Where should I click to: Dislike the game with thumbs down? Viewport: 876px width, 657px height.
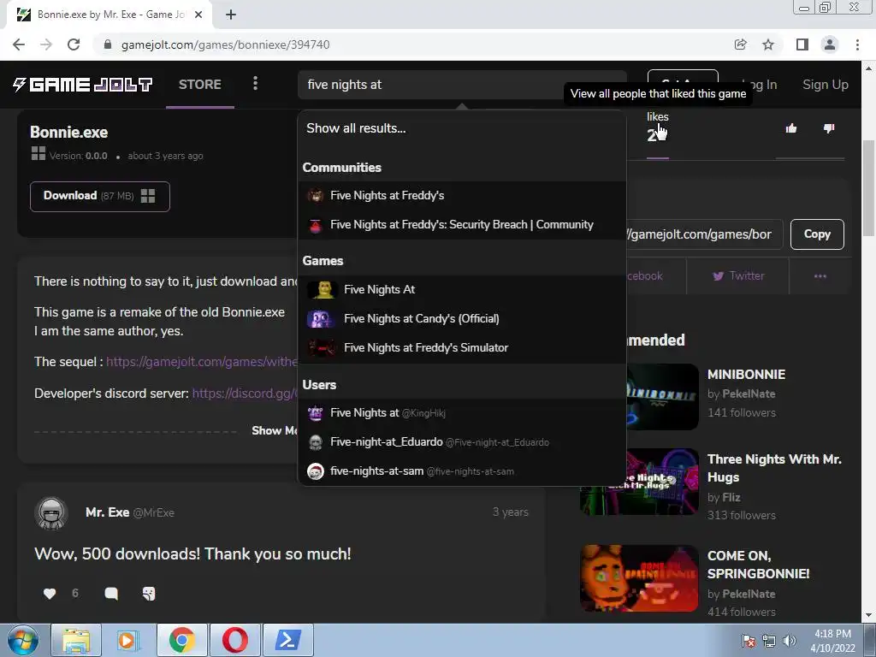pyautogui.click(x=829, y=128)
